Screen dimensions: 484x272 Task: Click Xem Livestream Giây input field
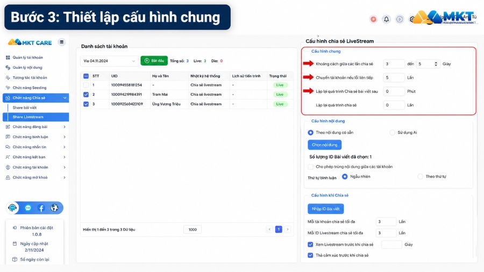(392, 245)
